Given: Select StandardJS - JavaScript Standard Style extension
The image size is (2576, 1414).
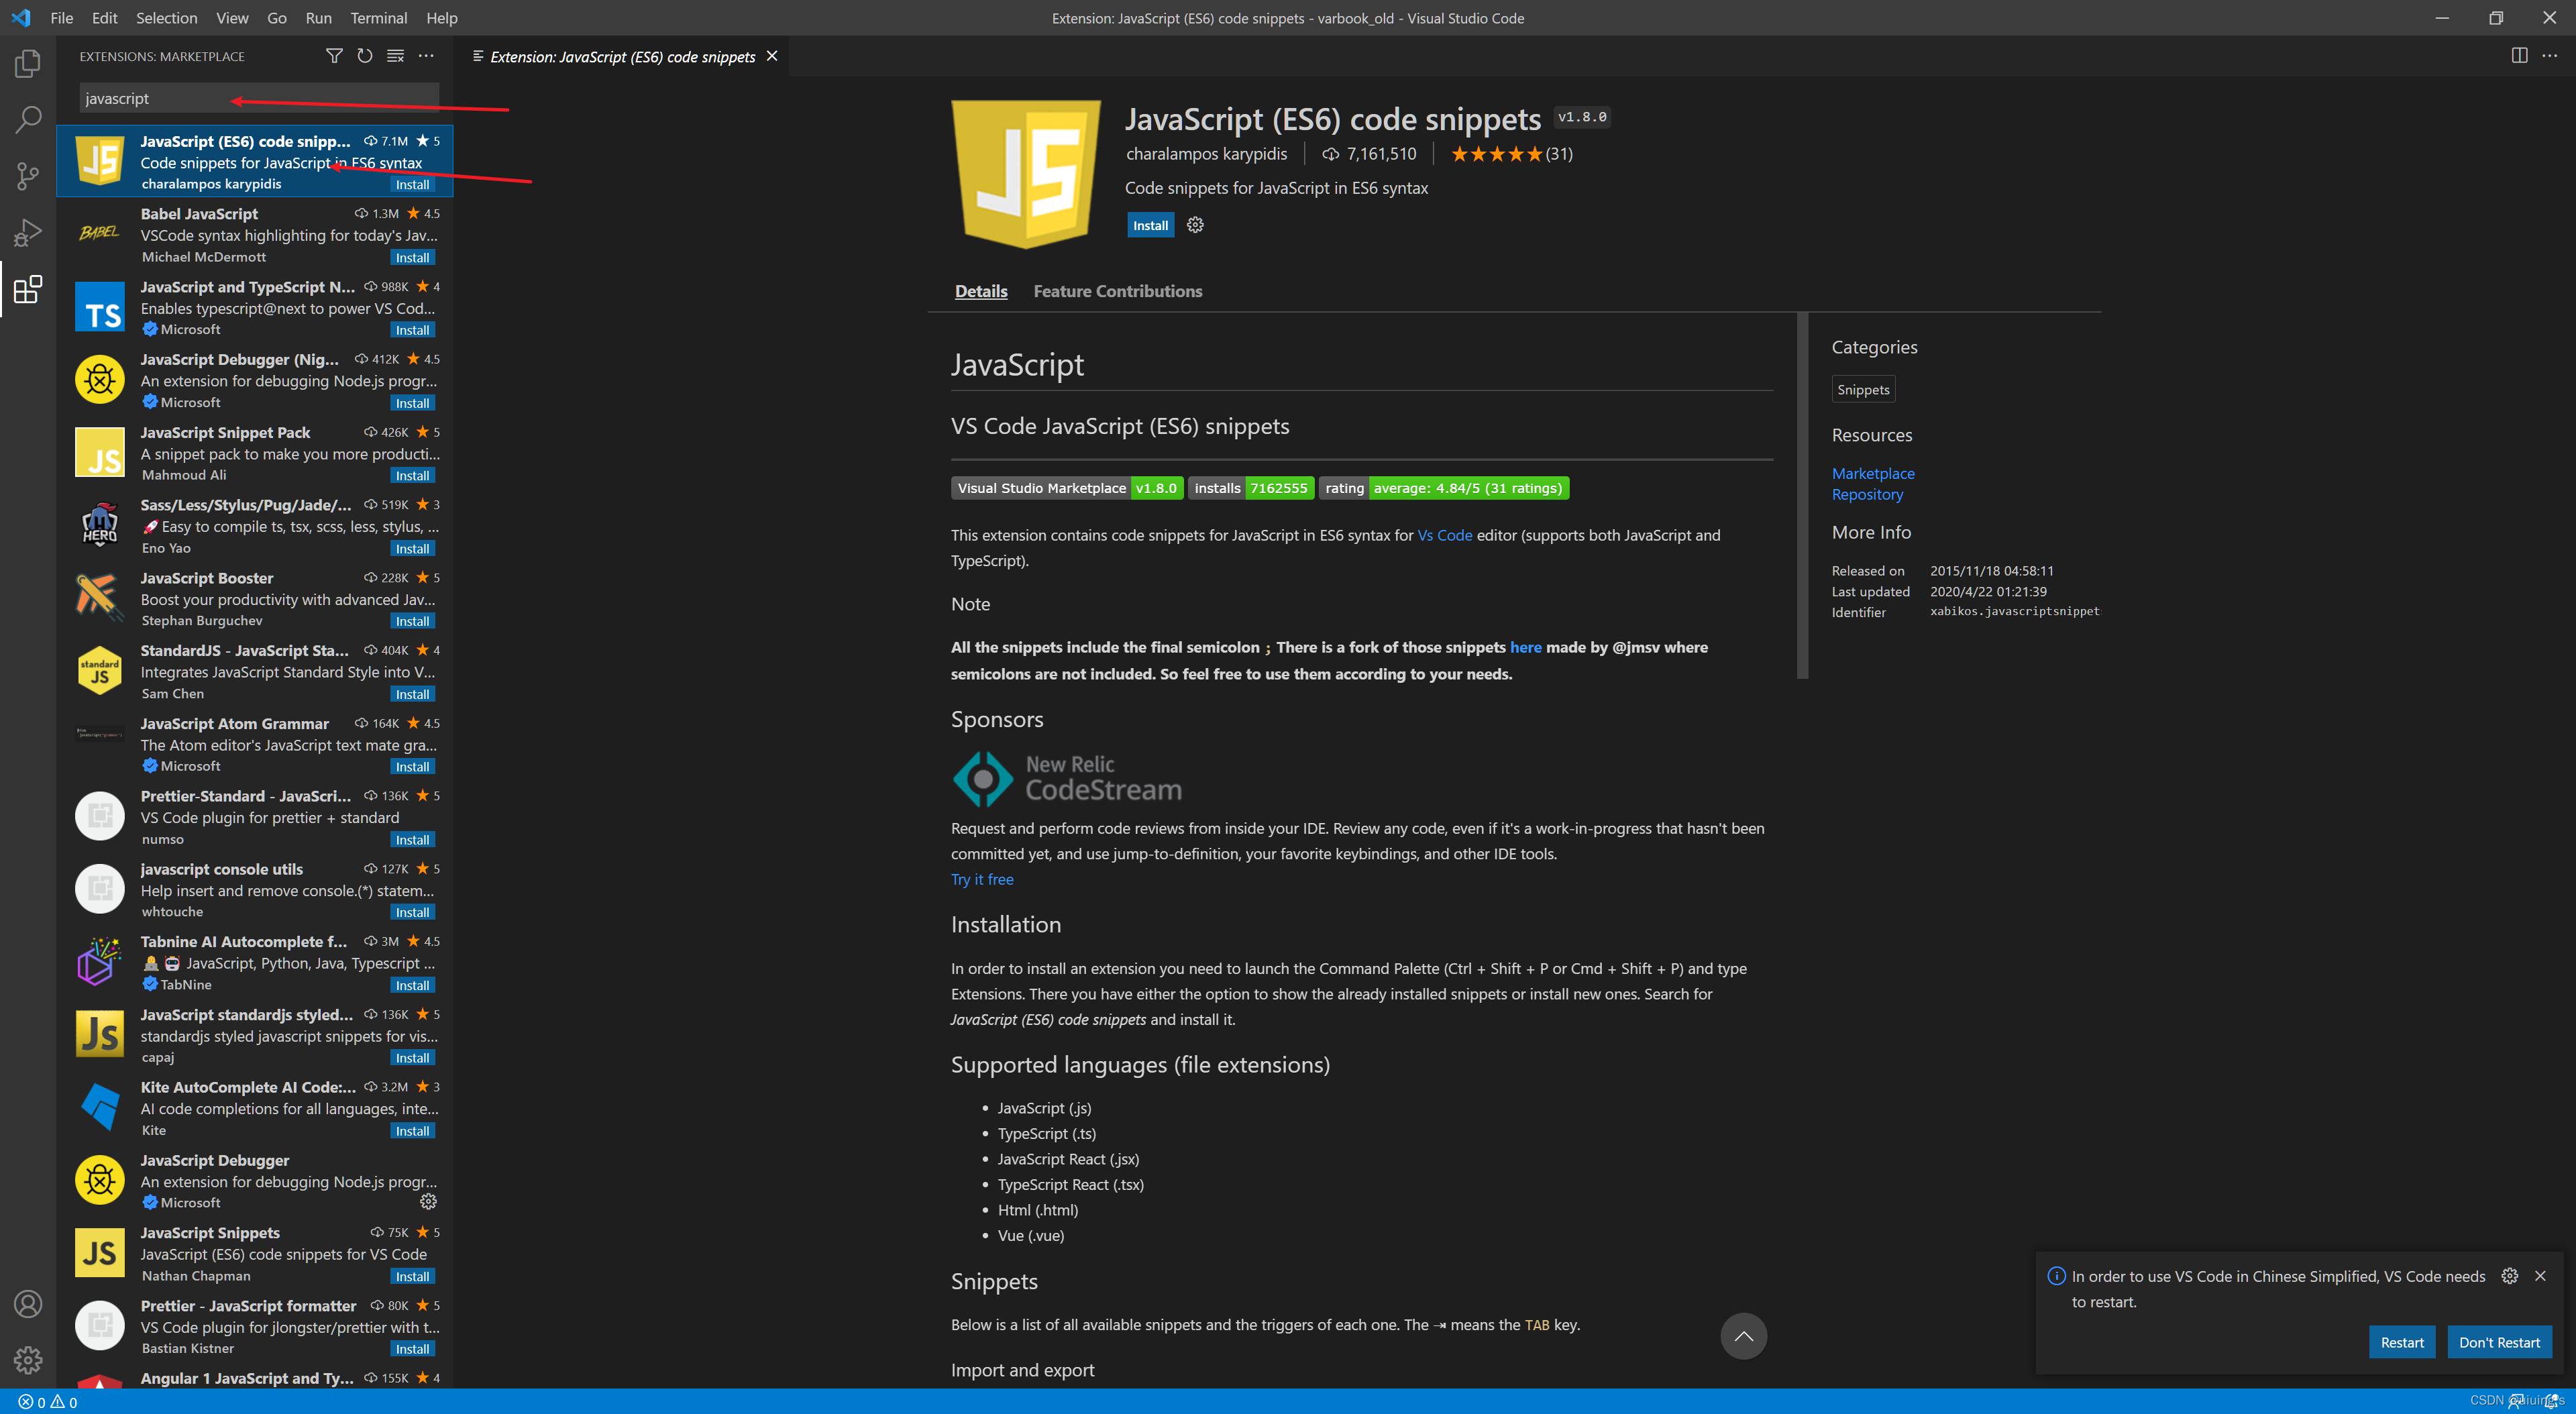Looking at the screenshot, I should point(255,670).
